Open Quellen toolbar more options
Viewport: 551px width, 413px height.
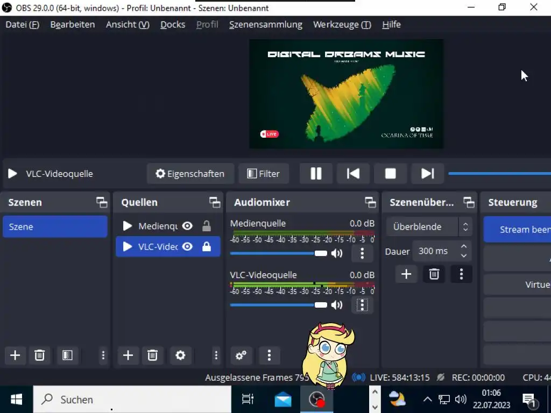click(216, 355)
